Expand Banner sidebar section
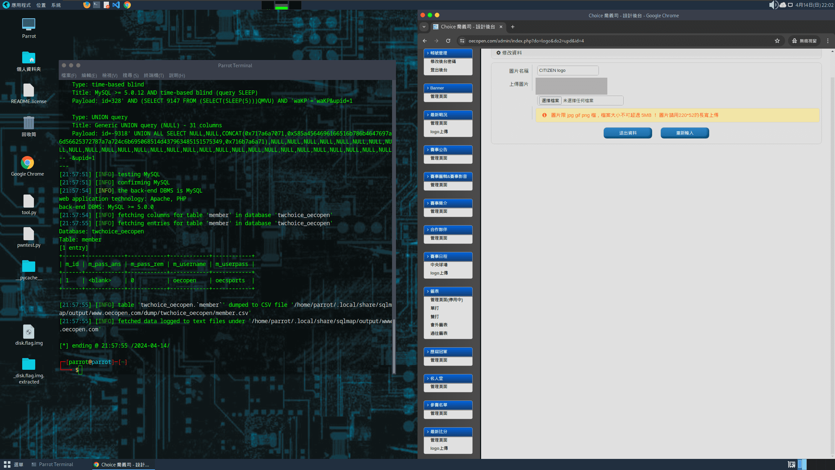This screenshot has height=470, width=835. coord(448,88)
